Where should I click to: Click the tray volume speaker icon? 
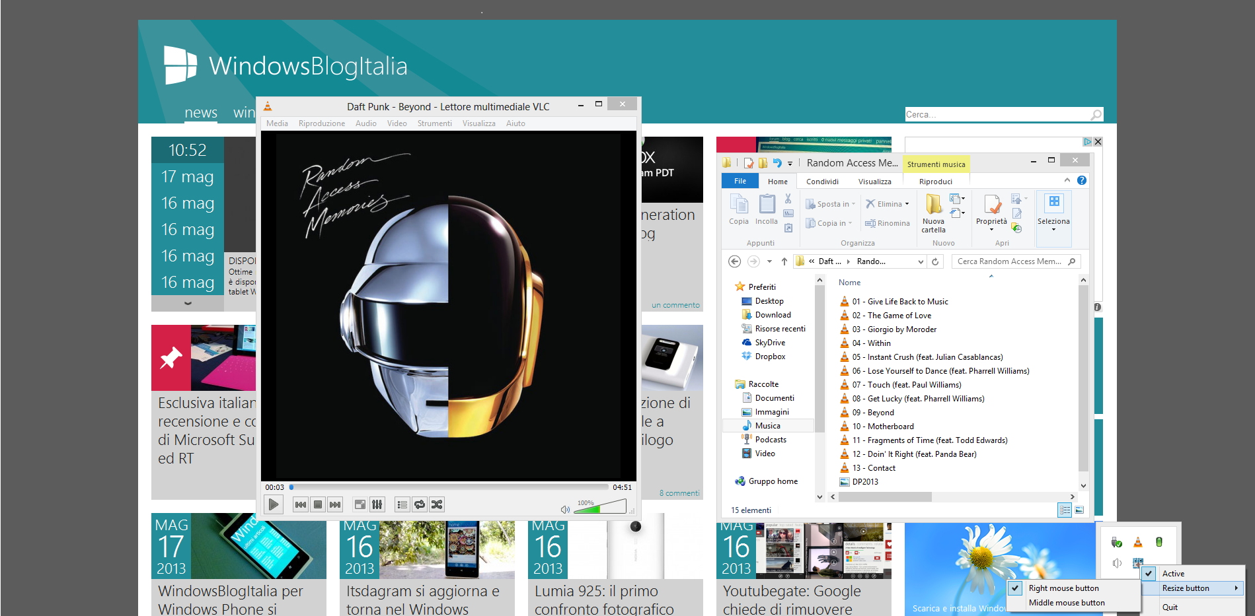(x=1116, y=563)
